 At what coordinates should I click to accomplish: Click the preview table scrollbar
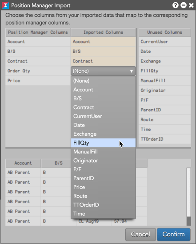click(189, 197)
